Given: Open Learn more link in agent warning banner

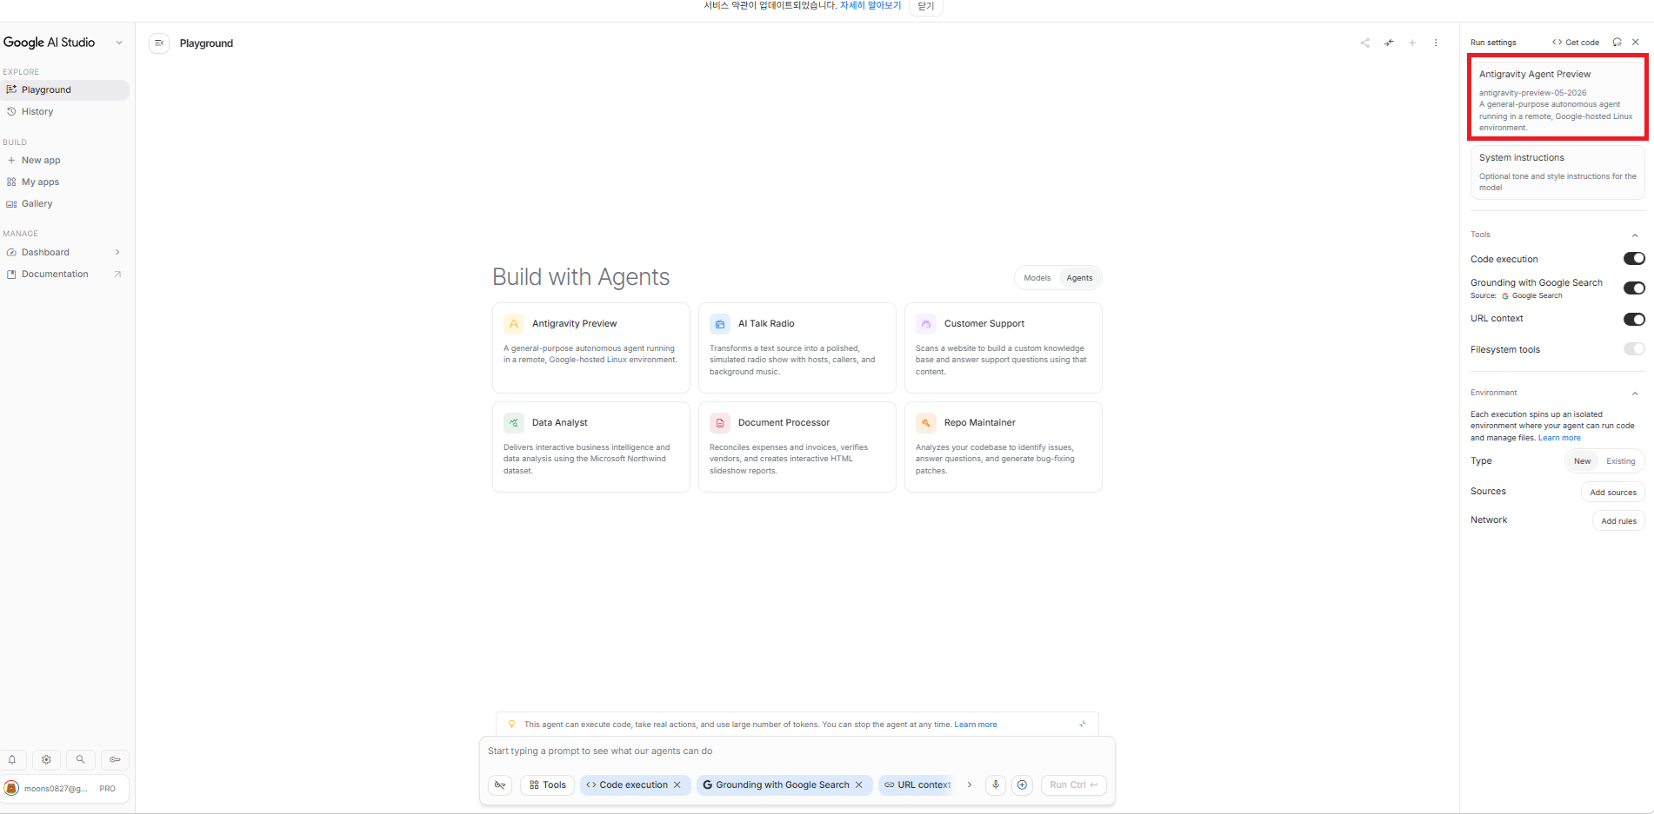Looking at the screenshot, I should click(976, 725).
